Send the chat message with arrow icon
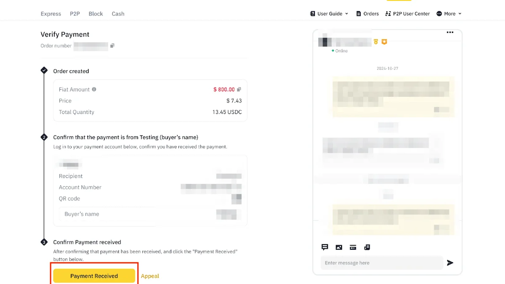 pyautogui.click(x=450, y=263)
